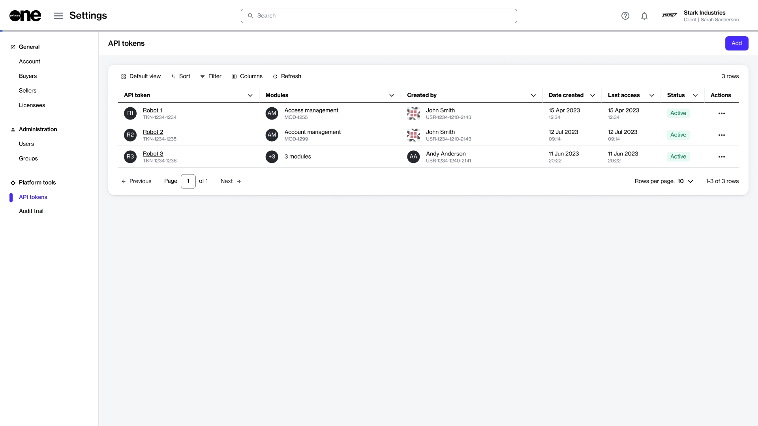
Task: Expand the Status column header chevron
Action: (695, 95)
